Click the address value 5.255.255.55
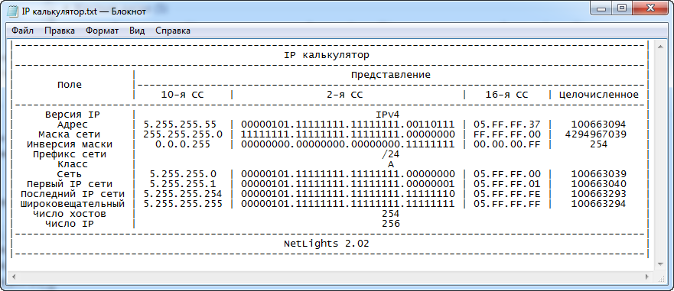 180,124
